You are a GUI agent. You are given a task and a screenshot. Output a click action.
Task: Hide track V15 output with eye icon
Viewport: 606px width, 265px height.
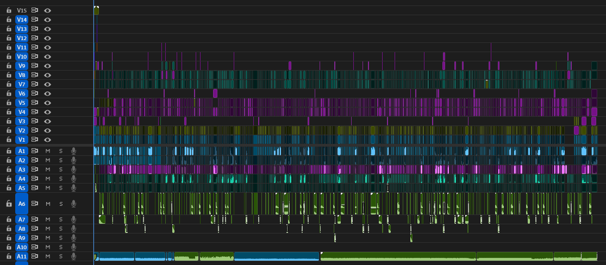47,10
